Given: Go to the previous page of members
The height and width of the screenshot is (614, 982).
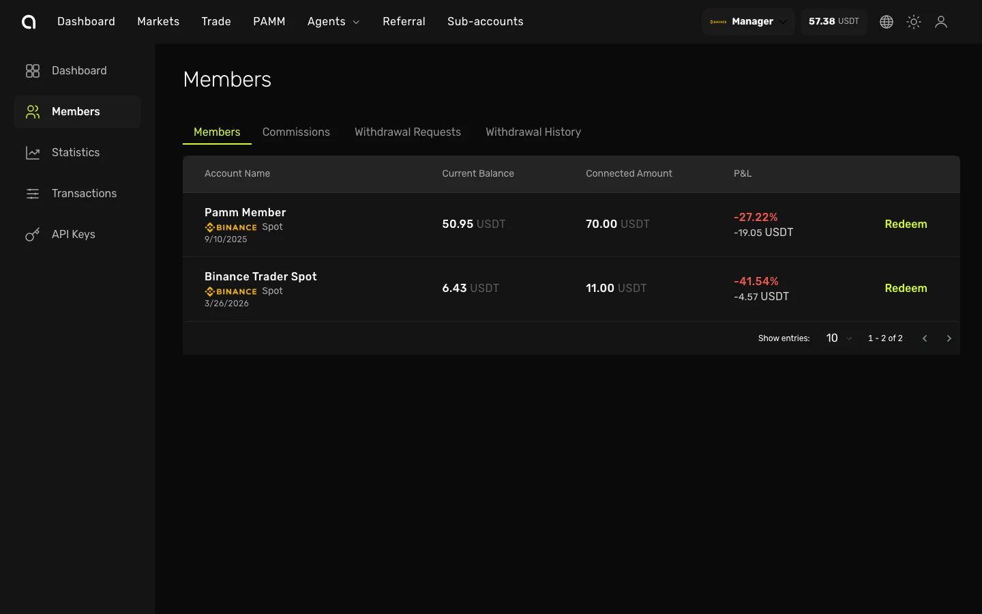Looking at the screenshot, I should 925,338.
